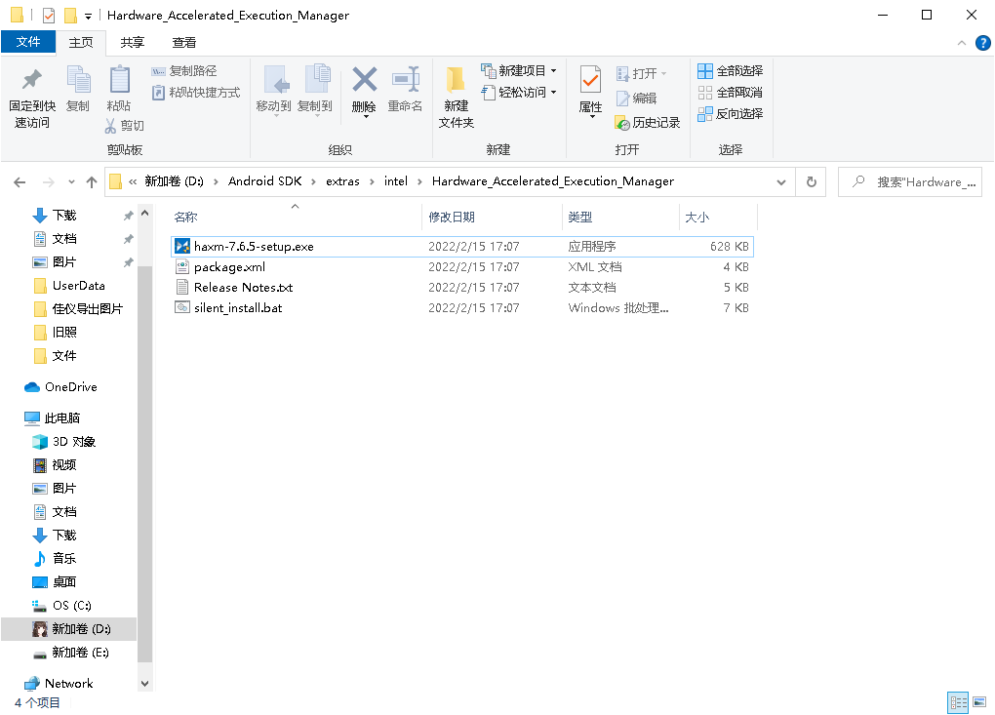Switch to Details view icon in status bar
The height and width of the screenshot is (715, 995).
958,702
